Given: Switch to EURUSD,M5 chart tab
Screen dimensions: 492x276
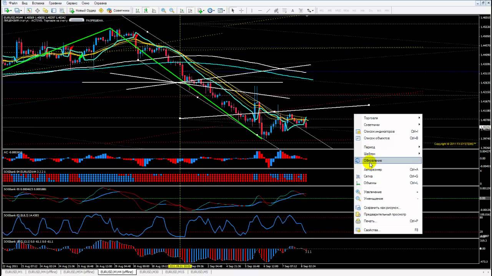Looking at the screenshot, I should 199,272.
